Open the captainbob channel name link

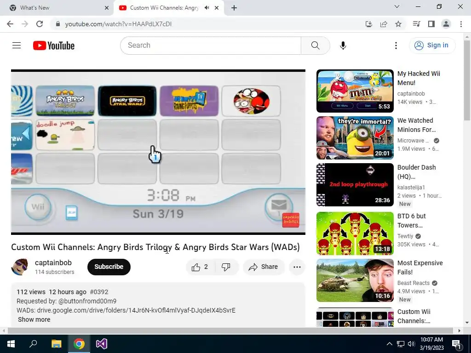53,262
